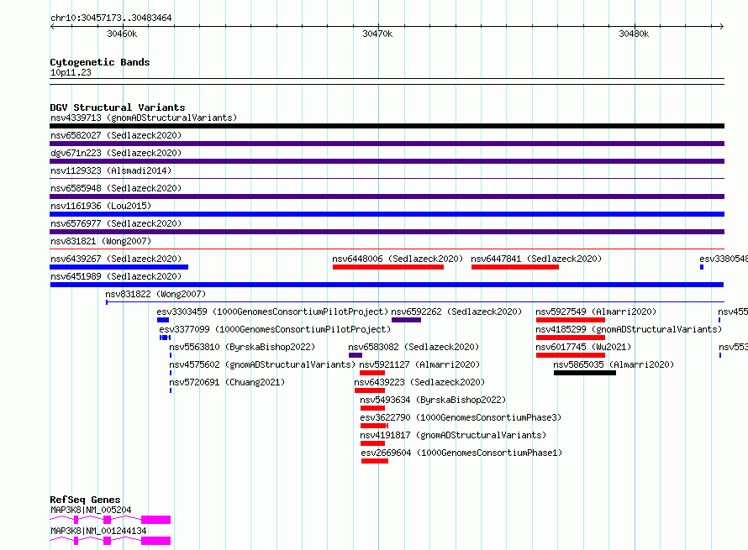Viewport: 748px width, 550px height.
Task: Click the 10p11.23 cytogenetic band label
Action: [x=71, y=72]
